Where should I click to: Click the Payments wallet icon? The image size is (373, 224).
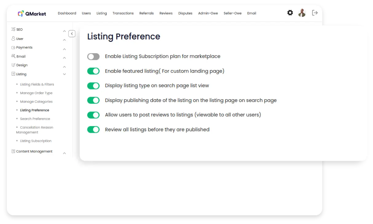[13, 48]
